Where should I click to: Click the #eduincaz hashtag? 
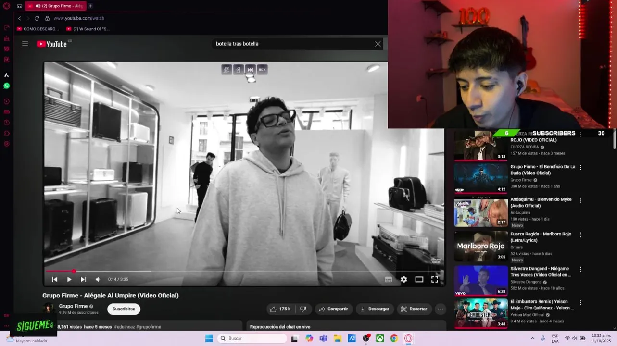click(x=125, y=327)
